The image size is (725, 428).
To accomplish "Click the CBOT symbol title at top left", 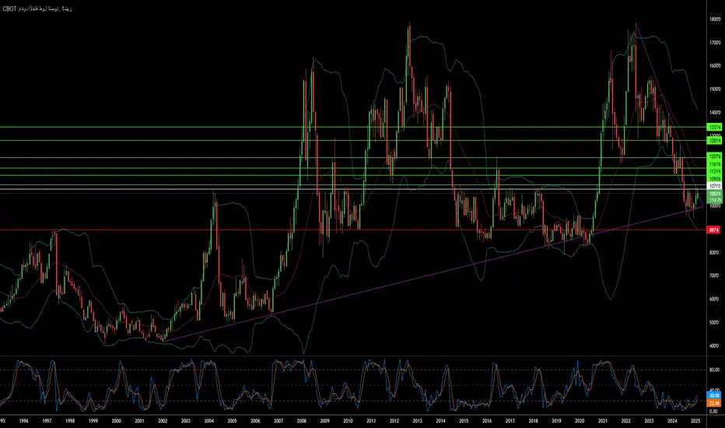I will [x=37, y=9].
